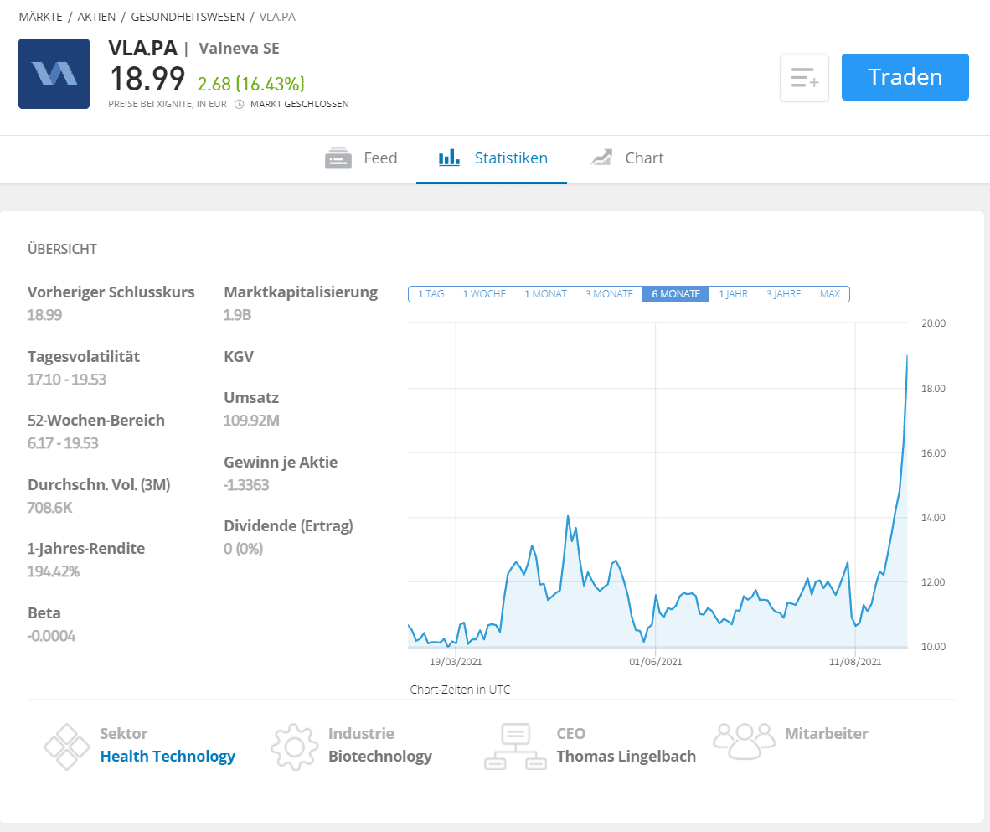Click the Valneva company logo
The width and height of the screenshot is (990, 832).
coord(54,73)
